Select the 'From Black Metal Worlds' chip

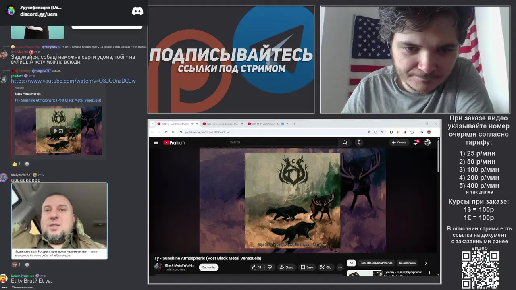376,263
